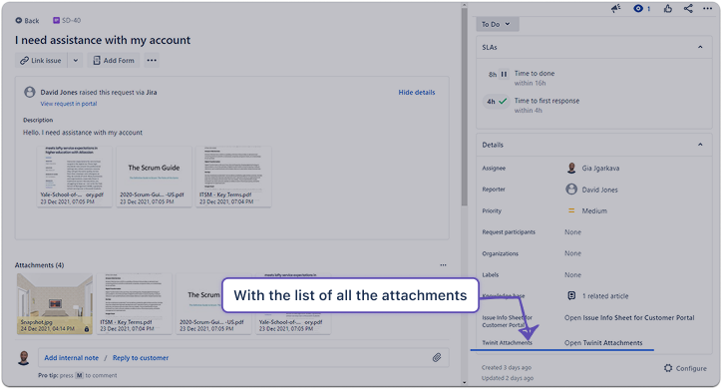This screenshot has height=389, width=722.
Task: Click the paperclip attach file icon
Action: pyautogui.click(x=437, y=358)
